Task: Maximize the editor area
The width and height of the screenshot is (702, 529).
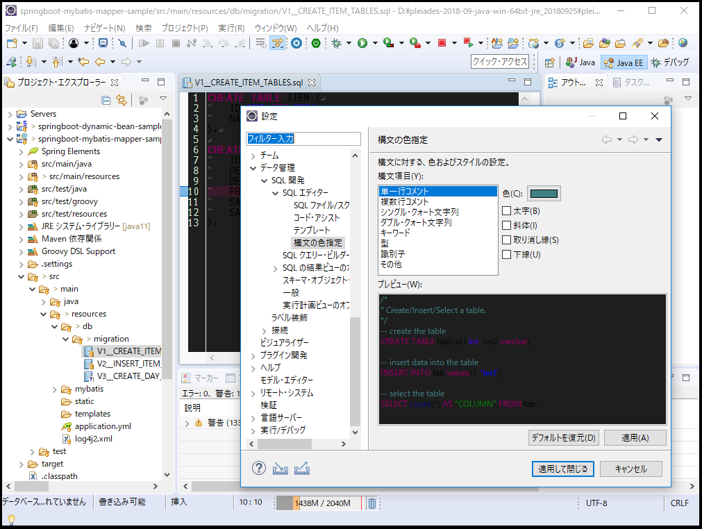Action: click(x=528, y=82)
